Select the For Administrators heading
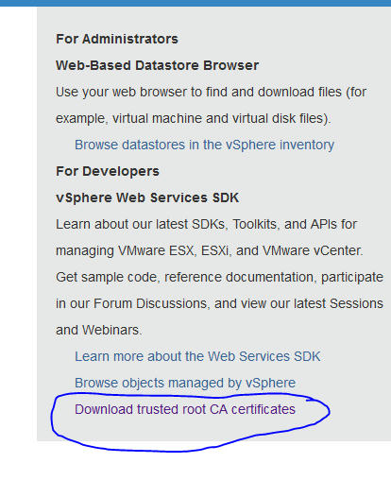The image size is (391, 480). pyautogui.click(x=117, y=39)
